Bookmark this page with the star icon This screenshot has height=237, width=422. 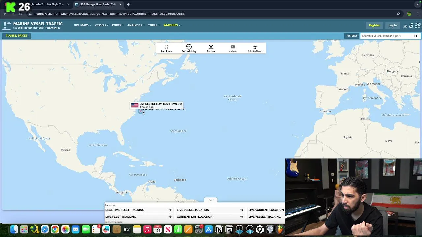click(398, 14)
